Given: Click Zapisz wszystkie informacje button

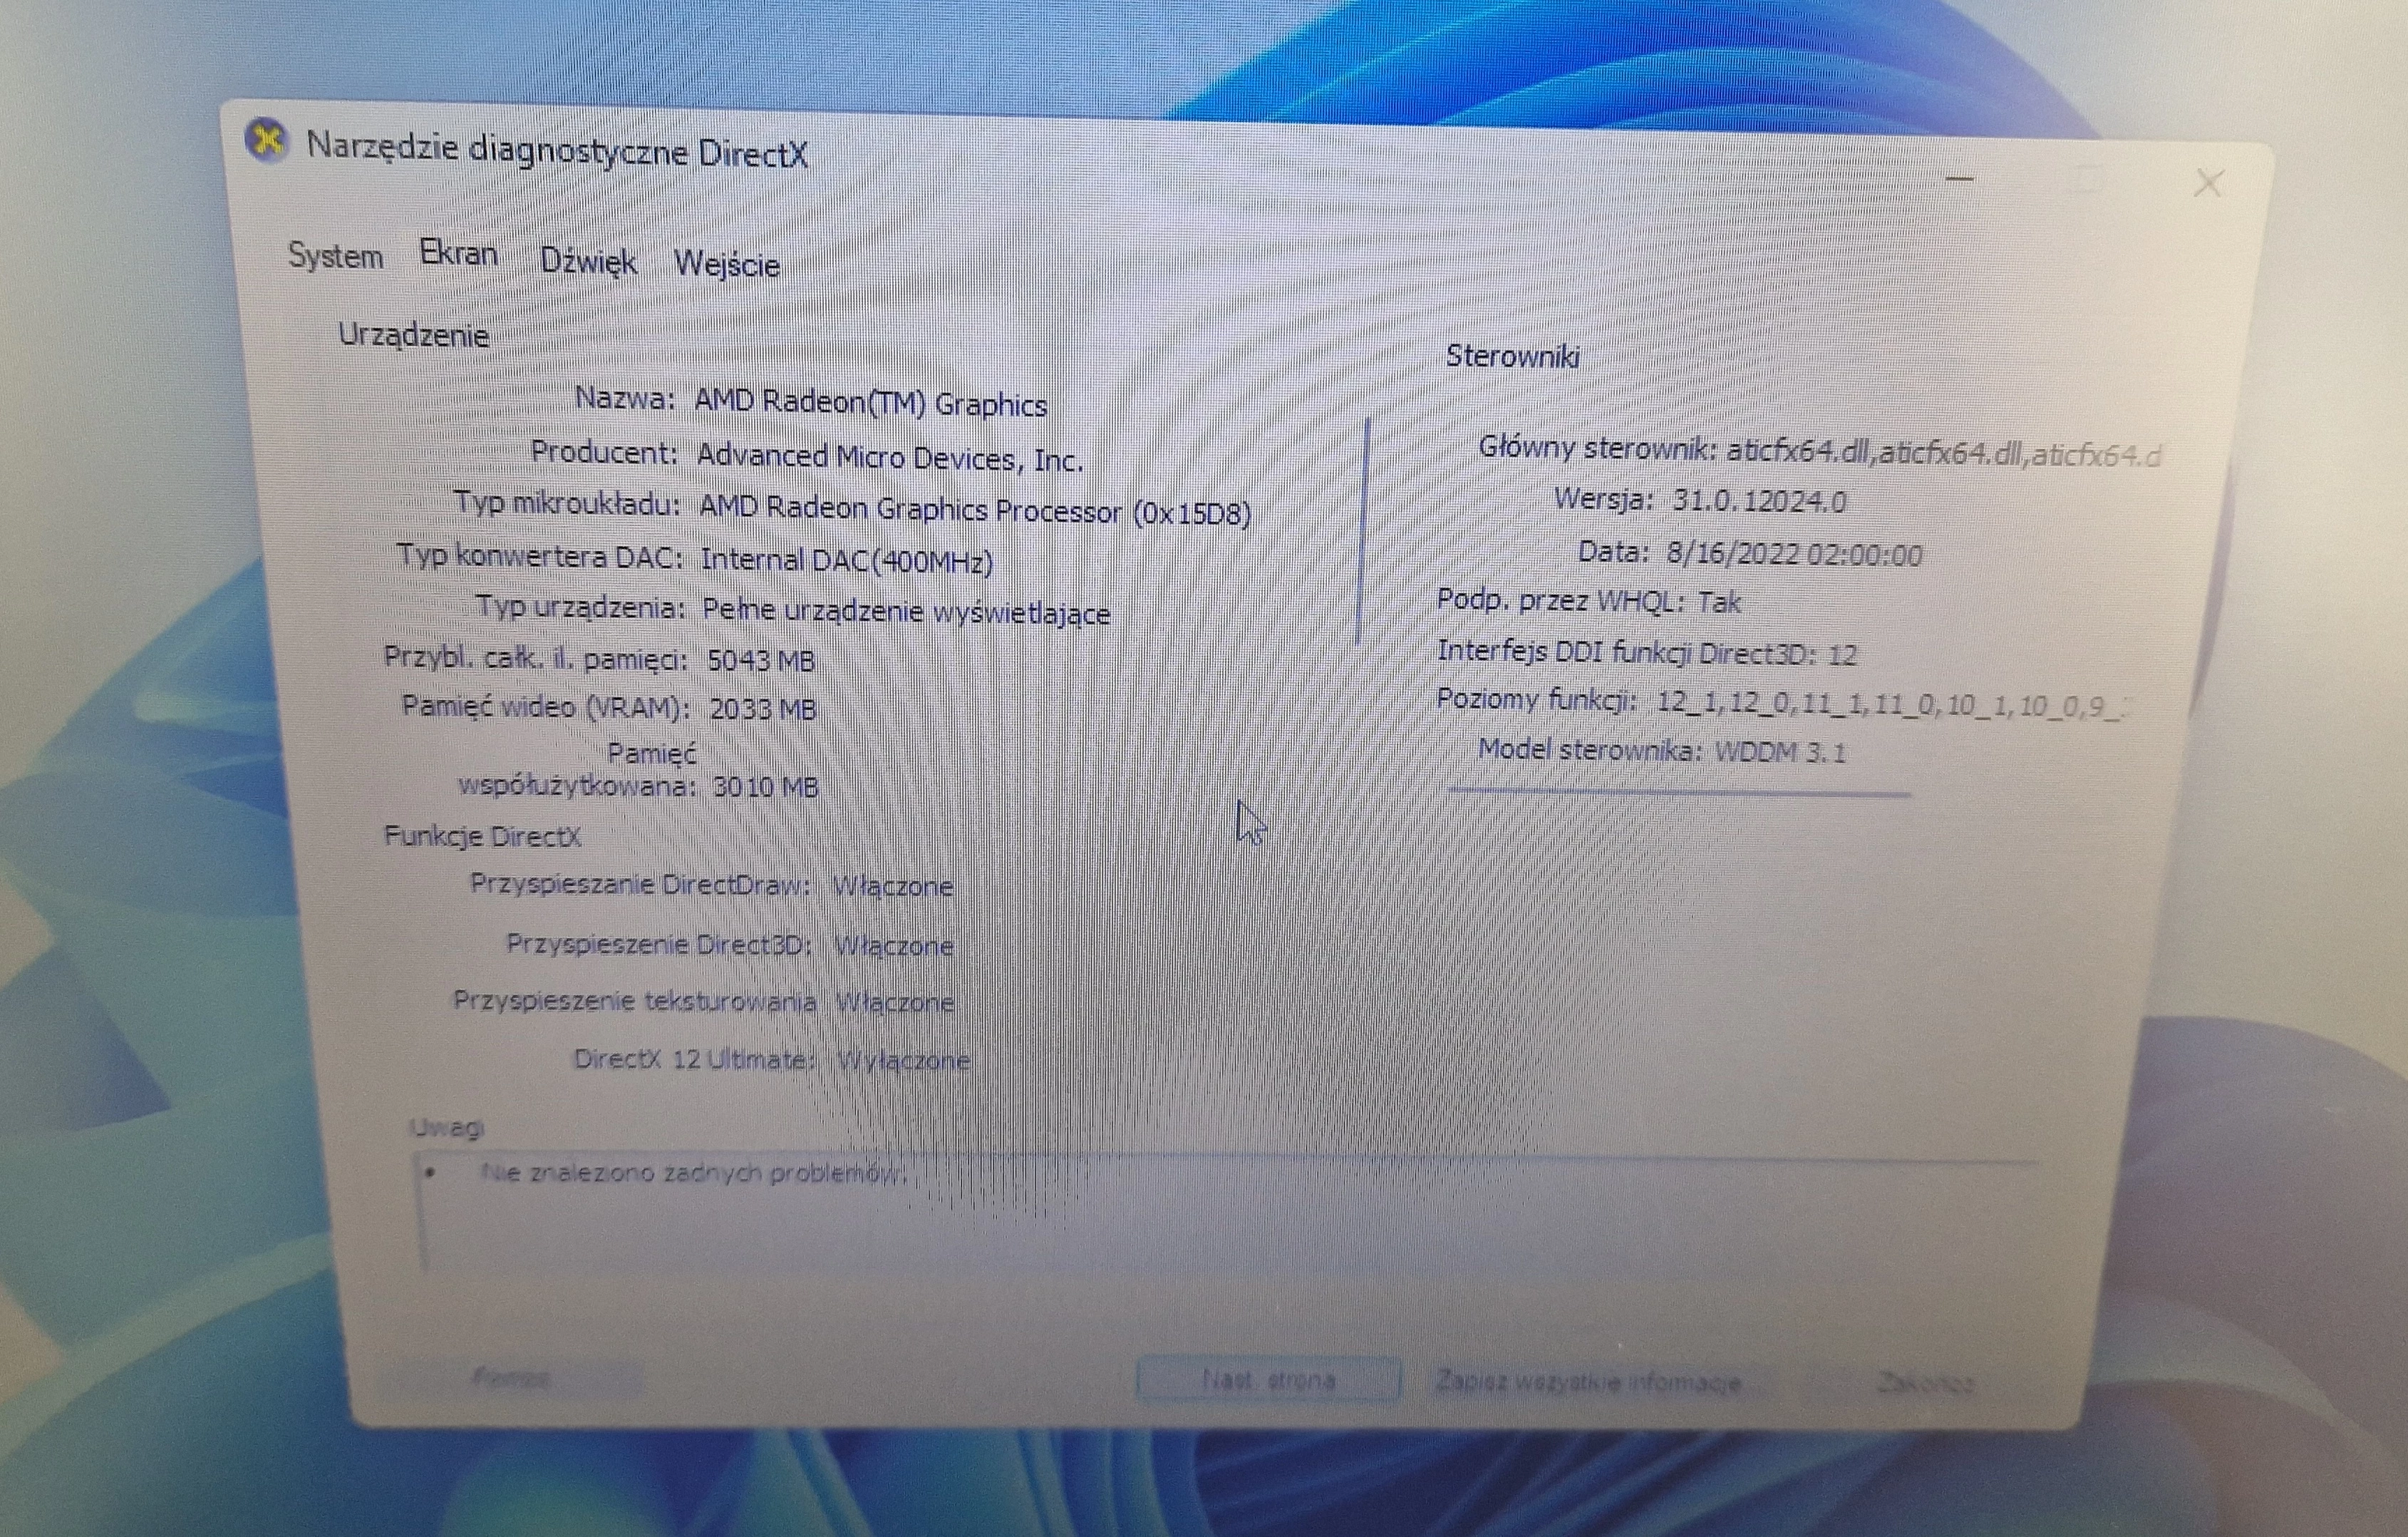Looking at the screenshot, I should click(1588, 1382).
